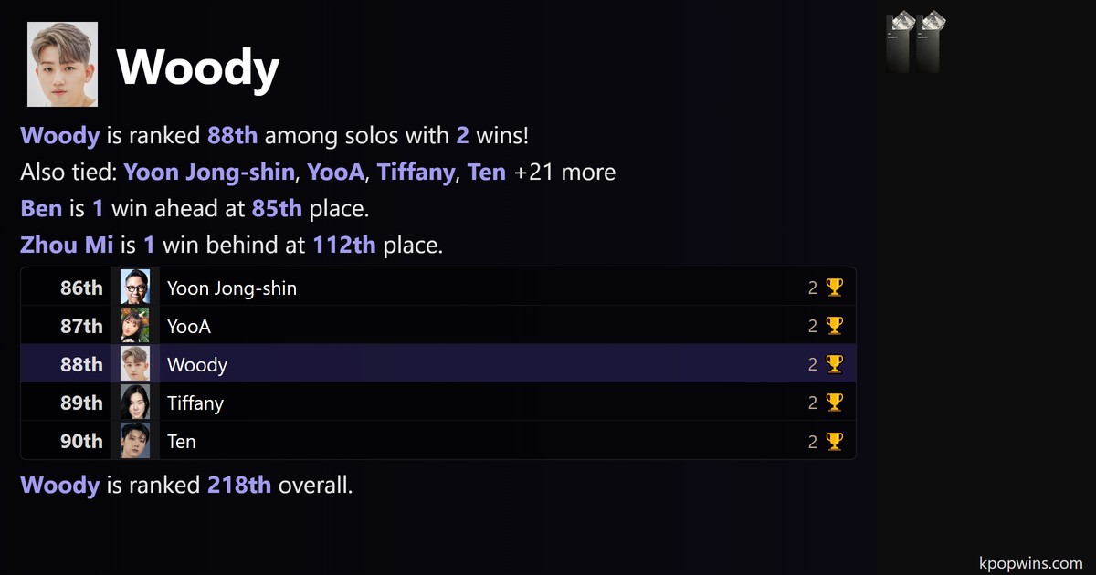Click the trophy icon in YooA's row
This screenshot has height=575, width=1096.
coord(834,327)
